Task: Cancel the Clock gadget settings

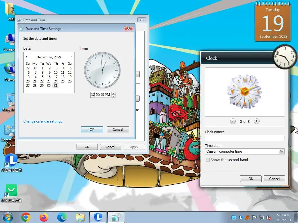Action: [x=274, y=179]
